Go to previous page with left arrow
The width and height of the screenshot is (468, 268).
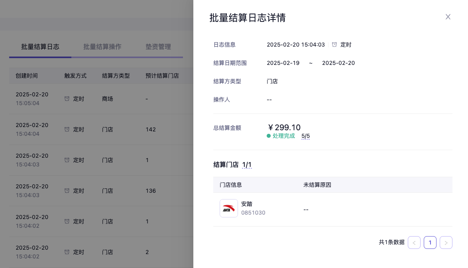(x=414, y=243)
